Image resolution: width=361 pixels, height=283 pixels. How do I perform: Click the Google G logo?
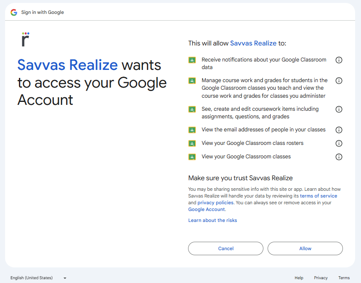coord(14,12)
